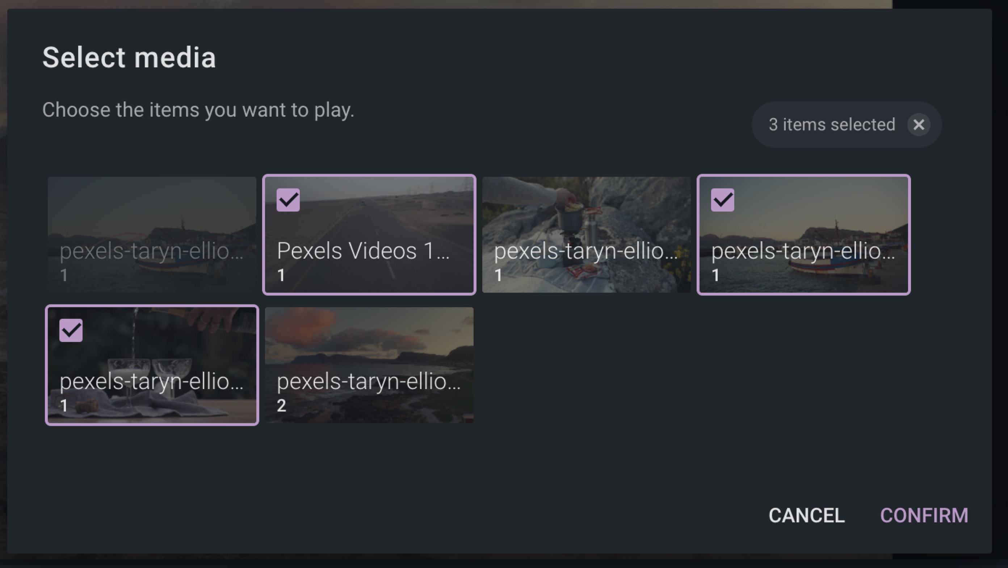This screenshot has width=1008, height=568.
Task: Uncheck the Pexels Videos road clip checkbox
Action: coord(288,200)
